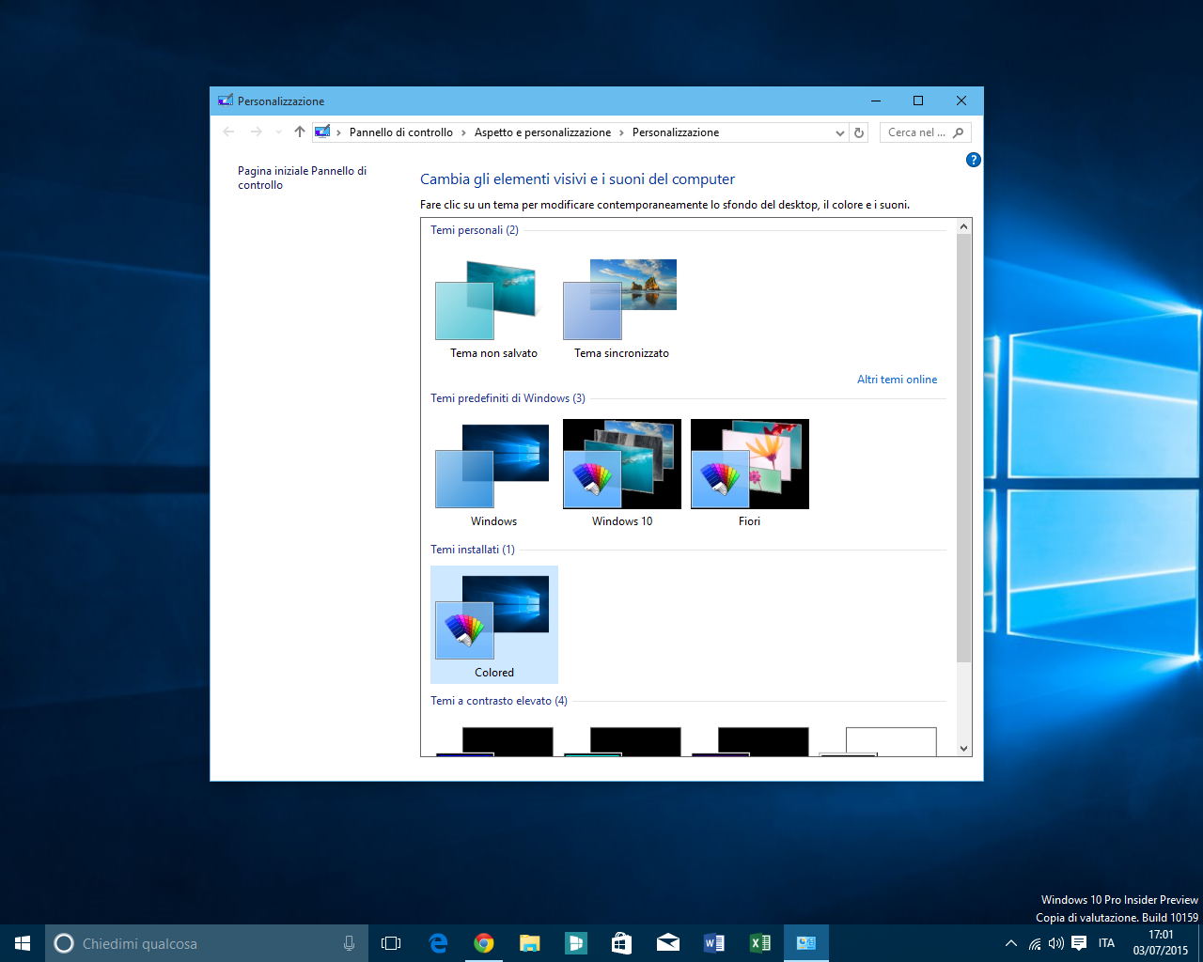The image size is (1203, 962).
Task: Launch Microsoft Word from taskbar
Action: coord(714,943)
